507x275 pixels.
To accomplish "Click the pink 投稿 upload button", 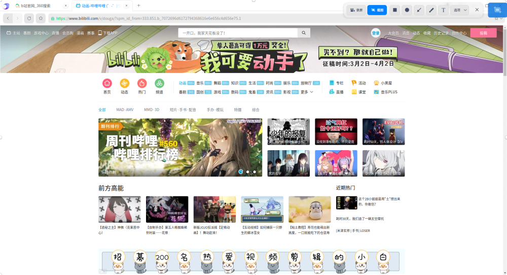I will 483,33.
